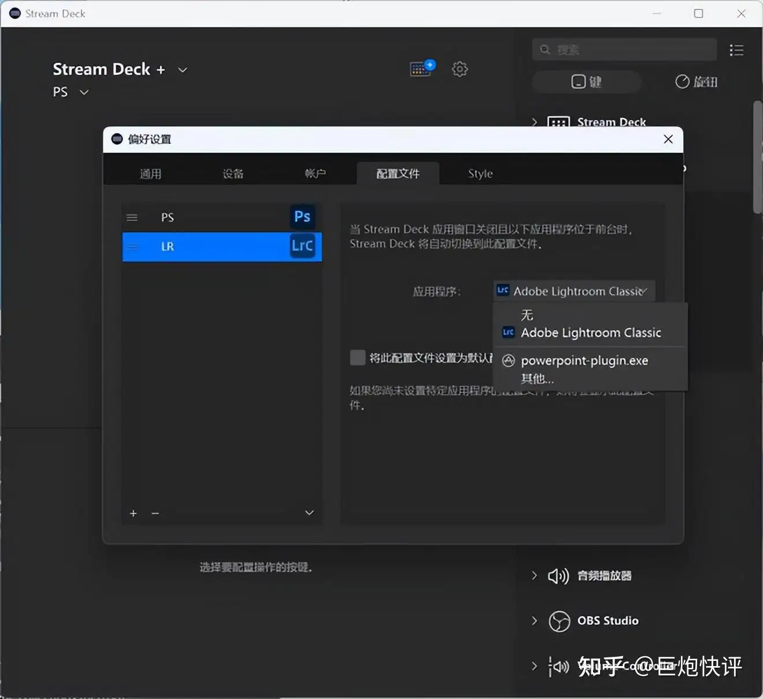This screenshot has width=763, height=699.
Task: Click the OBS Studio logo icon
Action: tap(559, 621)
